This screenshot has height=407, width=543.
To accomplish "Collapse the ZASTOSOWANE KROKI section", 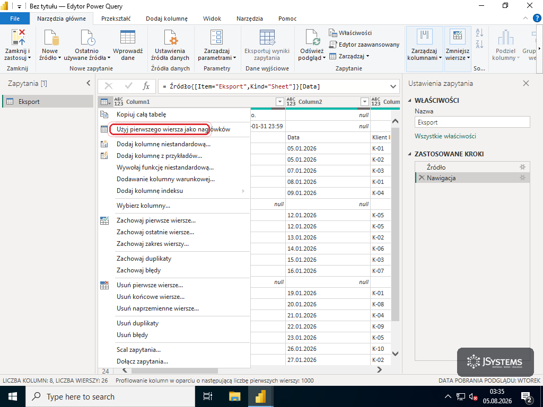I will [410, 154].
